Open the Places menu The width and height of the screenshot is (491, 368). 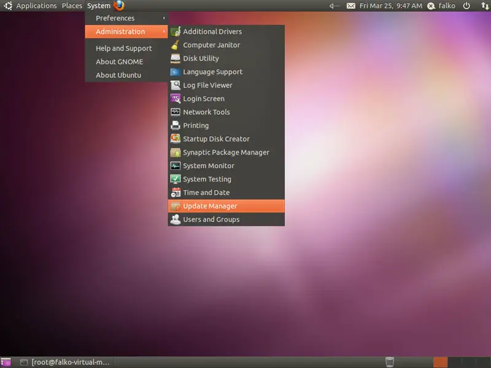[72, 6]
